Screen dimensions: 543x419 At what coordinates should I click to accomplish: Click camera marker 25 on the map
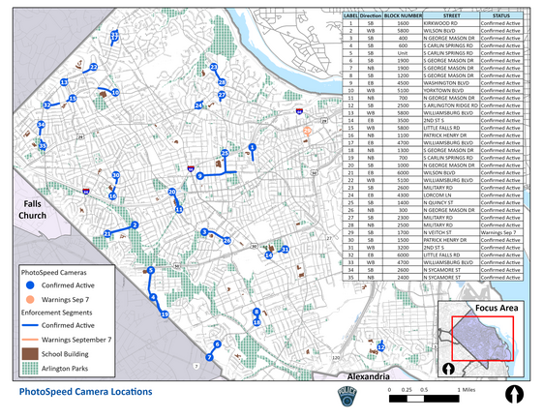[225, 153]
